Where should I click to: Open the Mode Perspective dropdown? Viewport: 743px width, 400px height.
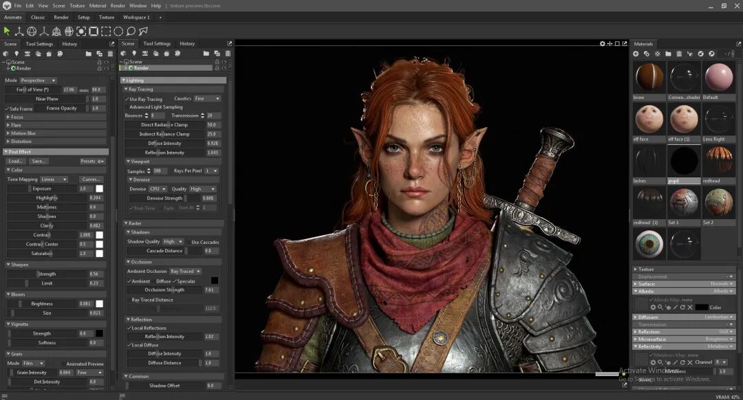38,80
